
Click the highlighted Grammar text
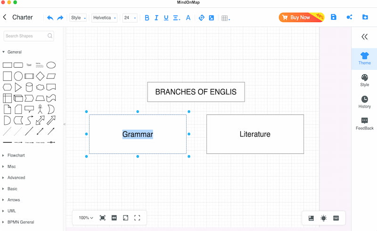click(x=138, y=134)
